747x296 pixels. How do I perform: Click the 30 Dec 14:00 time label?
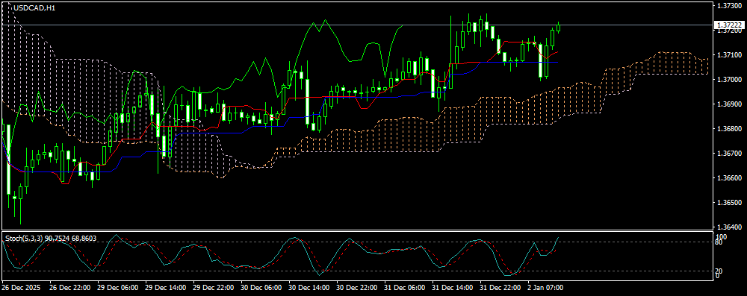(x=310, y=288)
